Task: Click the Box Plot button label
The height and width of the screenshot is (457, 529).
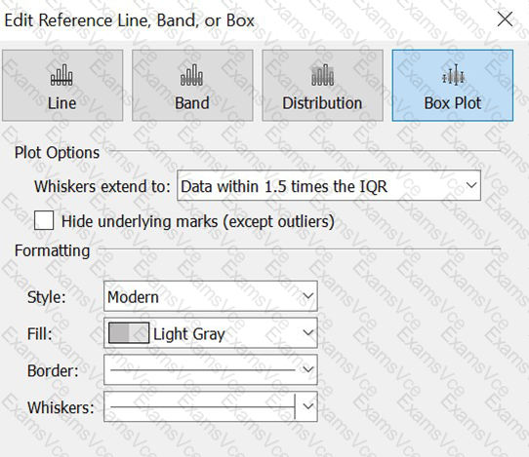Action: 453,103
